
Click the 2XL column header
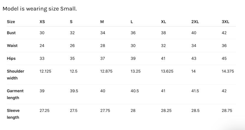[195, 22]
